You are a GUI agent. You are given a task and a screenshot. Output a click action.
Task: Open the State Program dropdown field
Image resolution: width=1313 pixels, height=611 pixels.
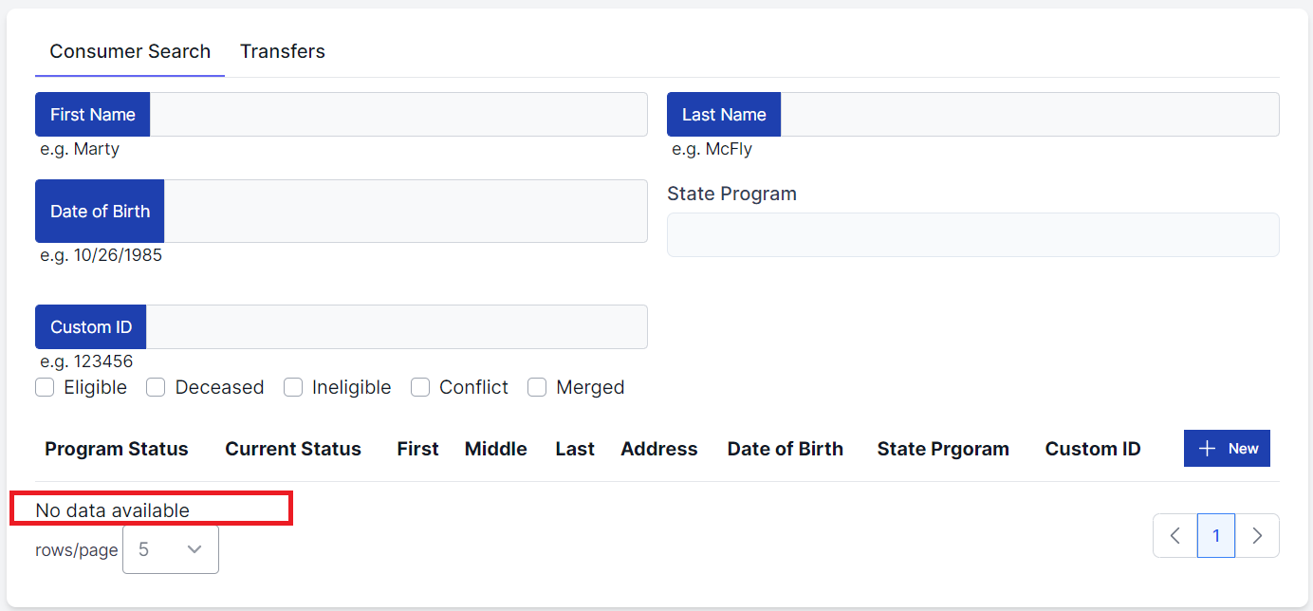tap(972, 234)
